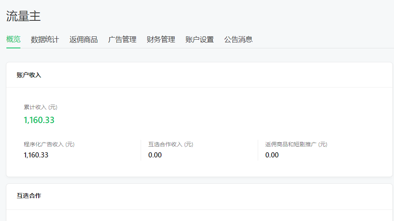The height and width of the screenshot is (221, 394).
Task: Click the 0.00 value under 互选合作收入
Action: click(x=155, y=155)
